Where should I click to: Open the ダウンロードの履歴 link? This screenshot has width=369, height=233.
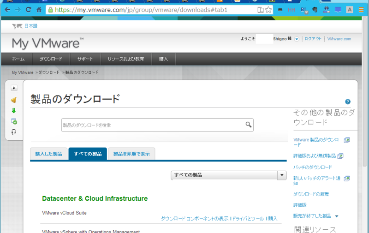point(311,194)
